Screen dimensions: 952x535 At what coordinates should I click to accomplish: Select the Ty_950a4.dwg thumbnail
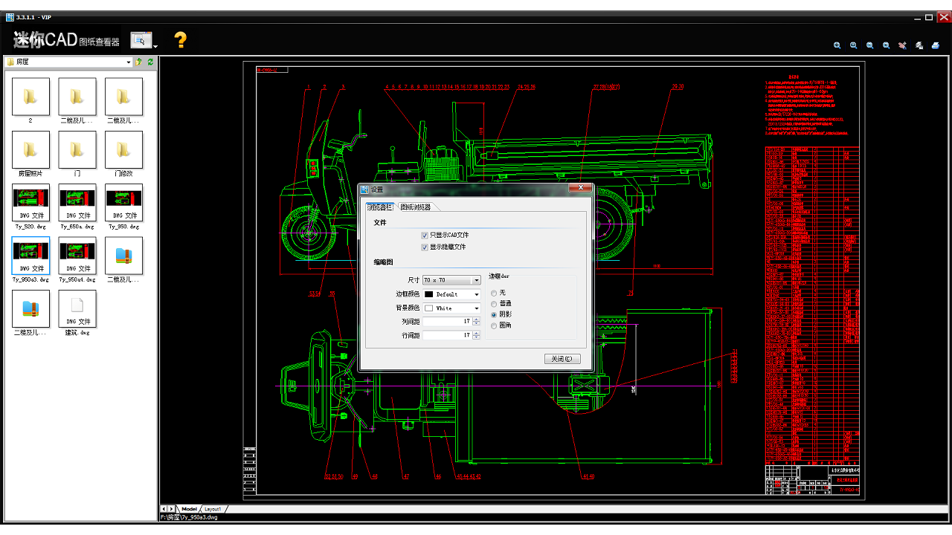tap(77, 256)
